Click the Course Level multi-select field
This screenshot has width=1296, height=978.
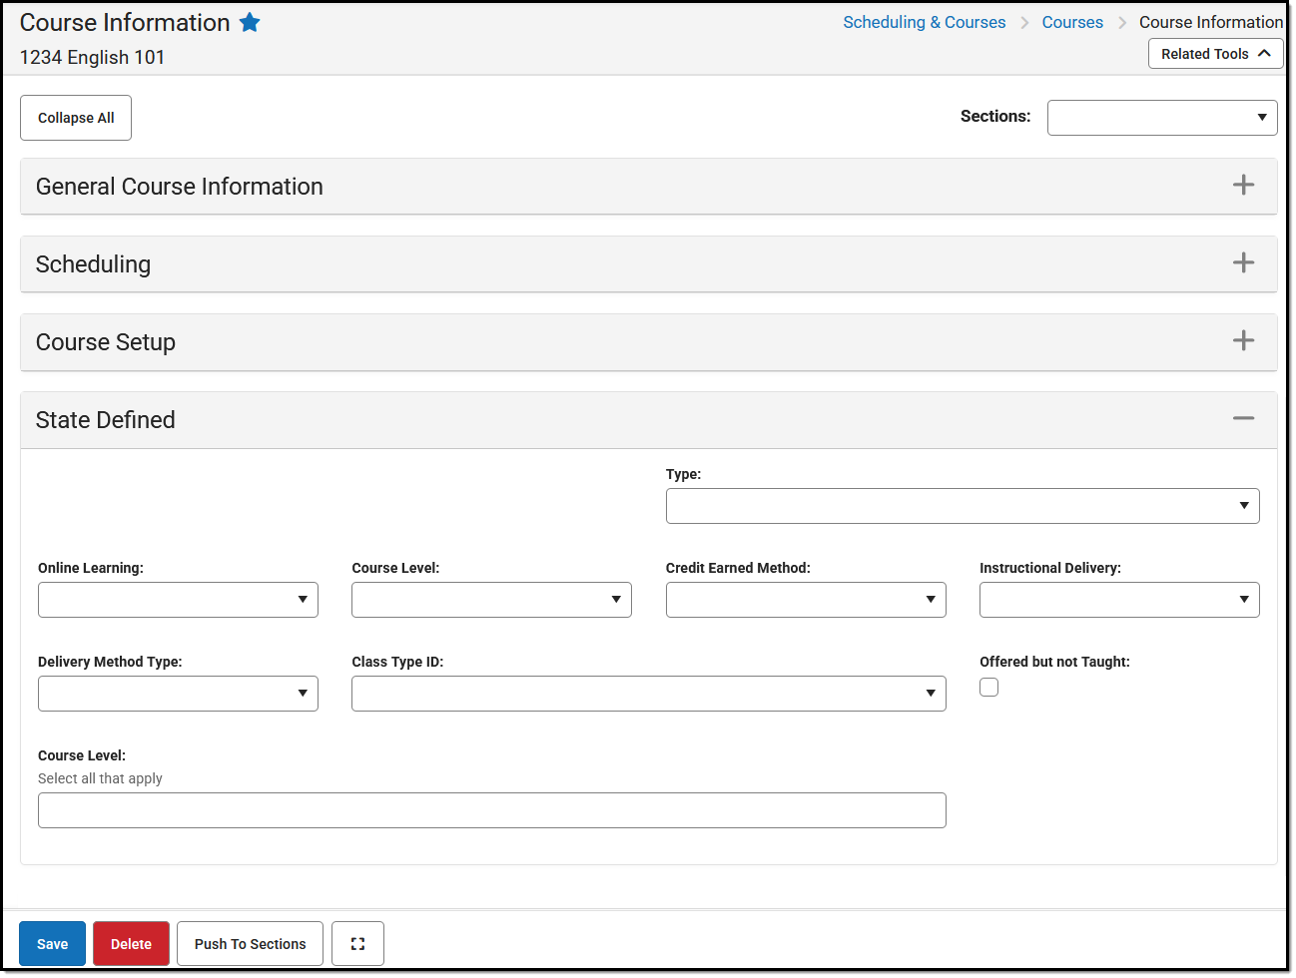click(492, 810)
